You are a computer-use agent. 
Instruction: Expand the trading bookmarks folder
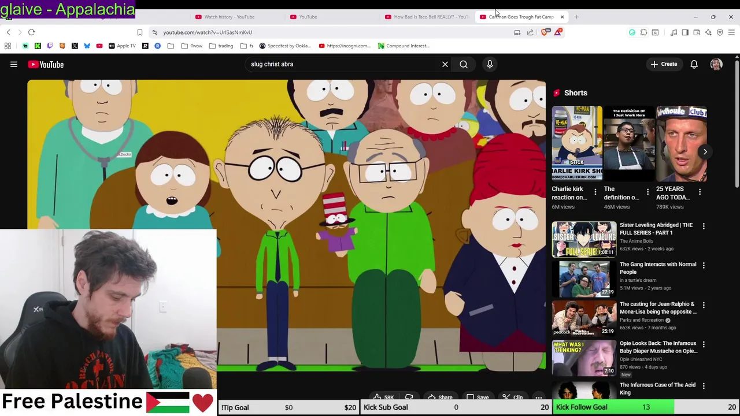point(221,46)
